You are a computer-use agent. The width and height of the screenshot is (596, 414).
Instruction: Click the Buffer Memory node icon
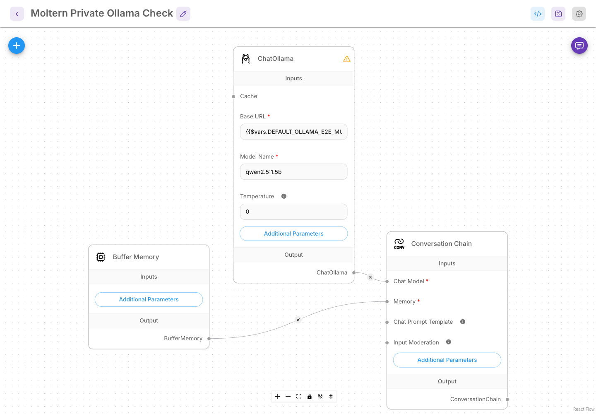tap(101, 257)
